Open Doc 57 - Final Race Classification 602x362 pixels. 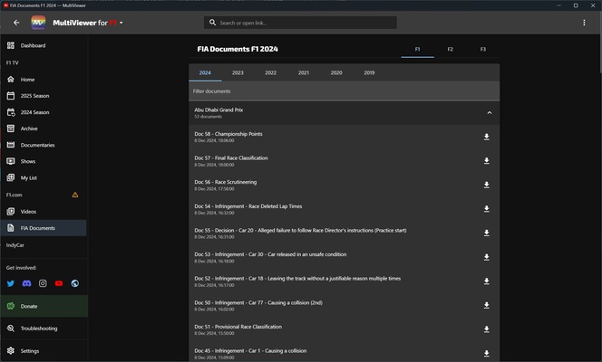pyautogui.click(x=344, y=161)
